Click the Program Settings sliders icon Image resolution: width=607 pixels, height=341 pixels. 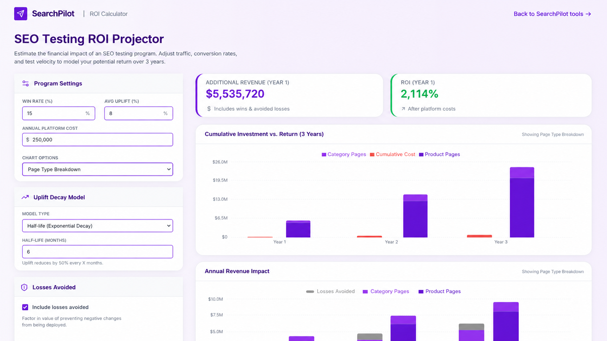point(25,83)
